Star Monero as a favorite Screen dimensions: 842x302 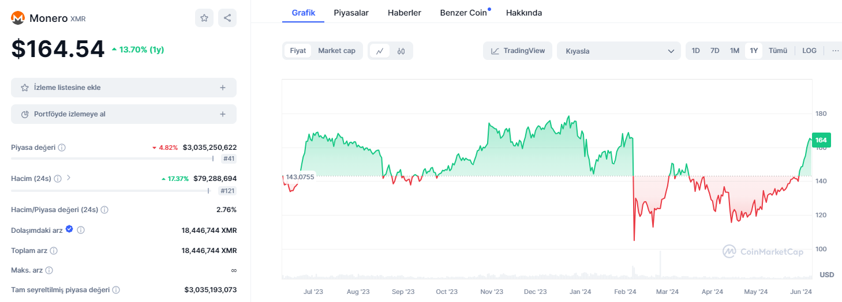pyautogui.click(x=204, y=18)
